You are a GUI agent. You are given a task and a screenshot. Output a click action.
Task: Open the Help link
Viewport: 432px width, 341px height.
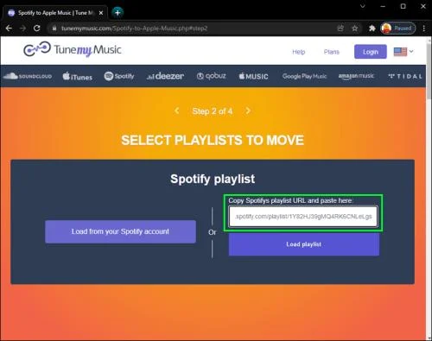(299, 52)
